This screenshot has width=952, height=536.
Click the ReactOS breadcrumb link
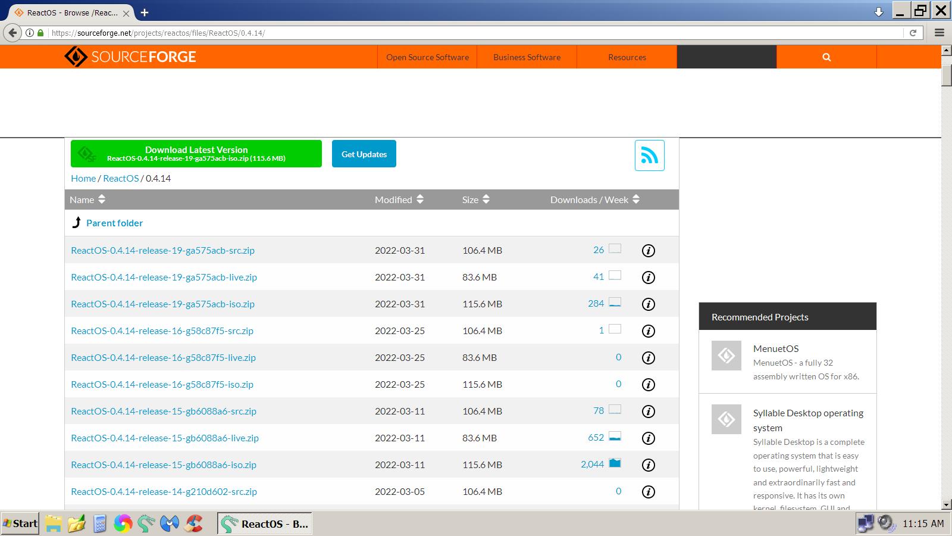(x=121, y=178)
